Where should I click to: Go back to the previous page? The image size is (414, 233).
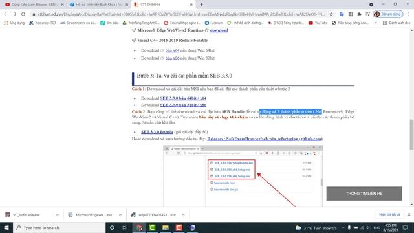pyautogui.click(x=6, y=14)
